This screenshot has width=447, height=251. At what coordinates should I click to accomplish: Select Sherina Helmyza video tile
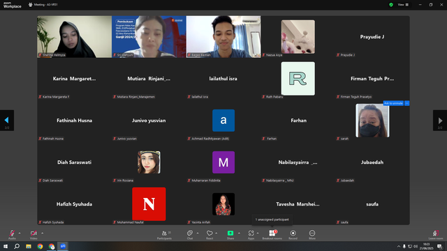(75, 37)
